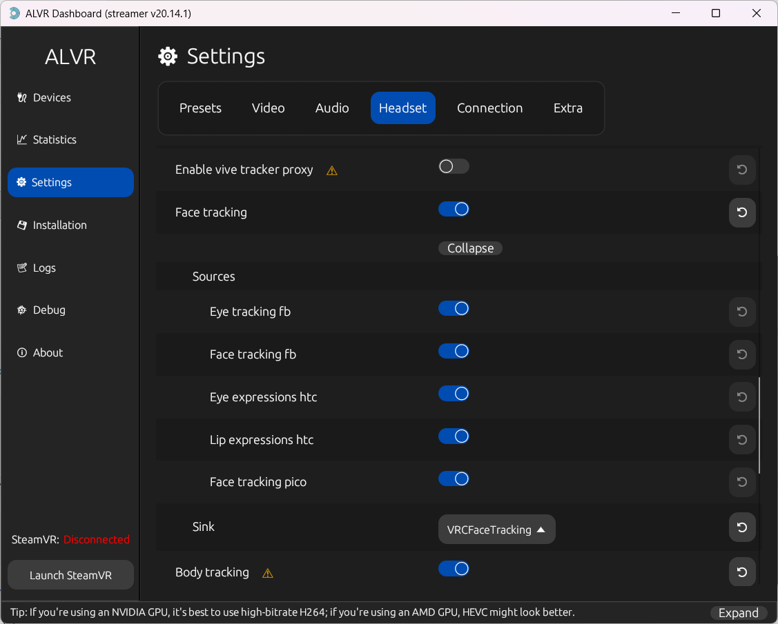This screenshot has width=778, height=624.
Task: Open Statistics via its chart icon
Action: coord(21,139)
